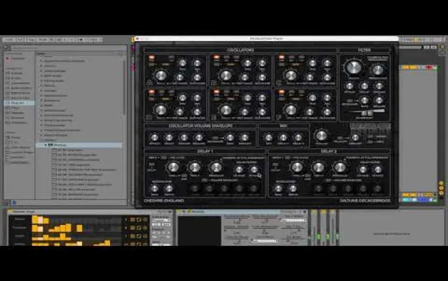Click the black XY panel in bottom device
448x281 pixels.
tap(200, 230)
